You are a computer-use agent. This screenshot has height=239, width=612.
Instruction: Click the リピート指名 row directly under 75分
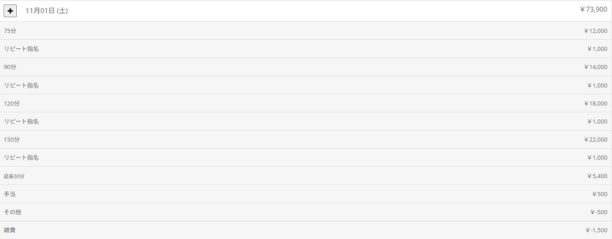(x=21, y=49)
